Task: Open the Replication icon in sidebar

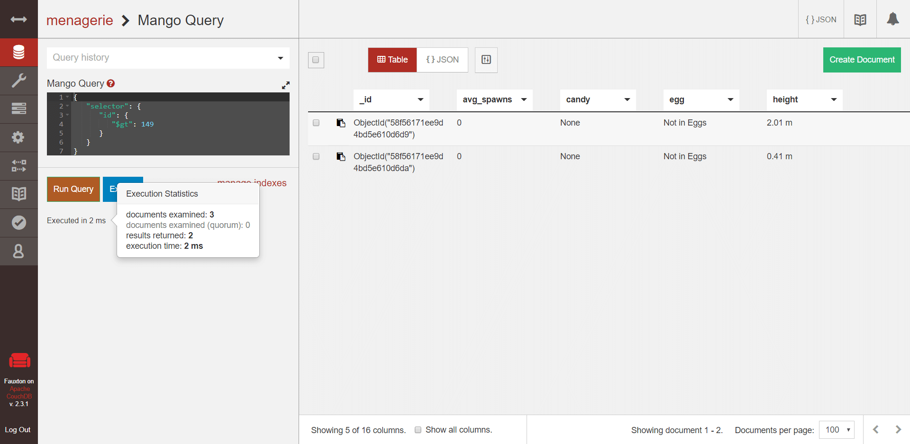Action: pyautogui.click(x=19, y=166)
